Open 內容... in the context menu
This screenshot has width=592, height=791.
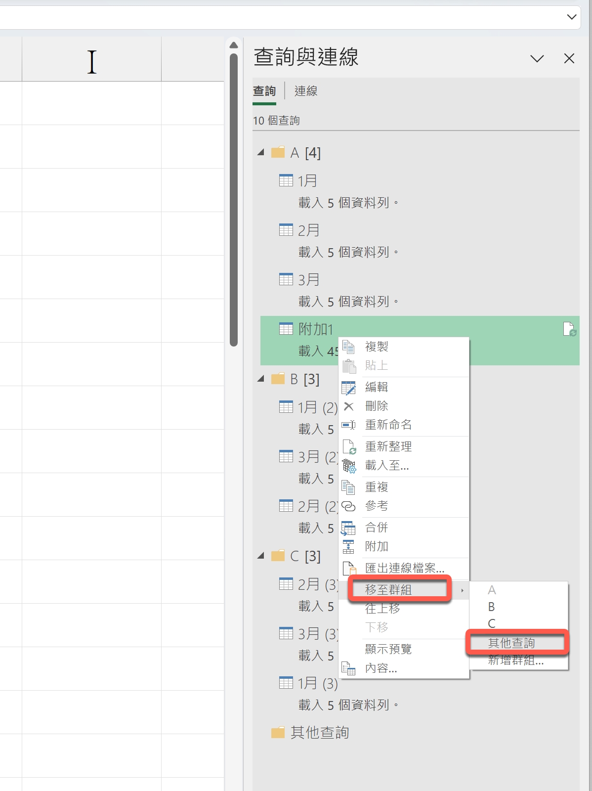pyautogui.click(x=381, y=668)
